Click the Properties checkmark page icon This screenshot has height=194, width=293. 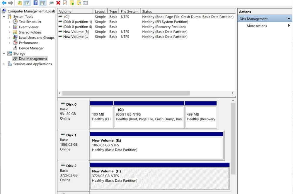click(x=65, y=3)
